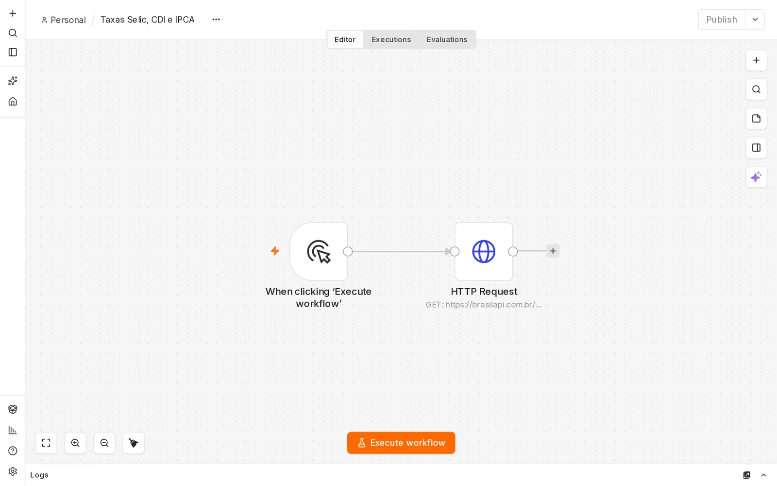Click the workflow name Taxas Selic, CDI e IPCA
The height and width of the screenshot is (486, 777).
pos(148,19)
